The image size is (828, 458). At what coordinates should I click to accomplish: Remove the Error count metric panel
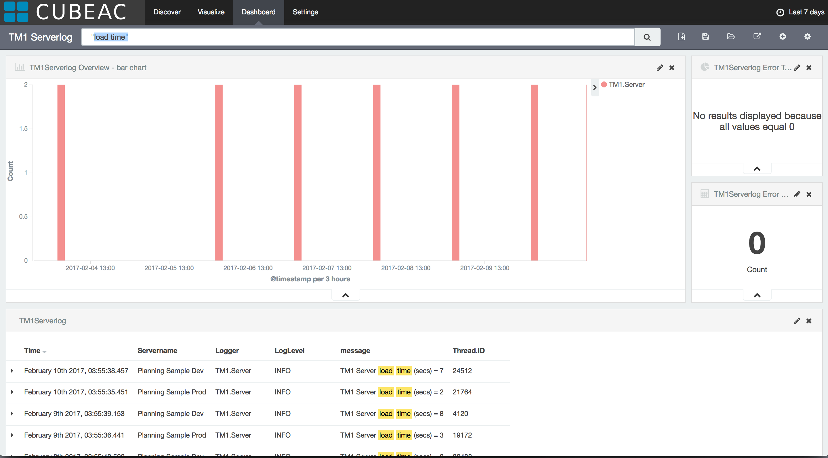[x=809, y=194]
